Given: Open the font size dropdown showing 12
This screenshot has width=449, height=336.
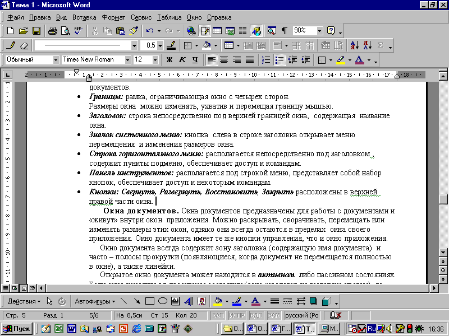Looking at the screenshot, I should tap(154, 60).
